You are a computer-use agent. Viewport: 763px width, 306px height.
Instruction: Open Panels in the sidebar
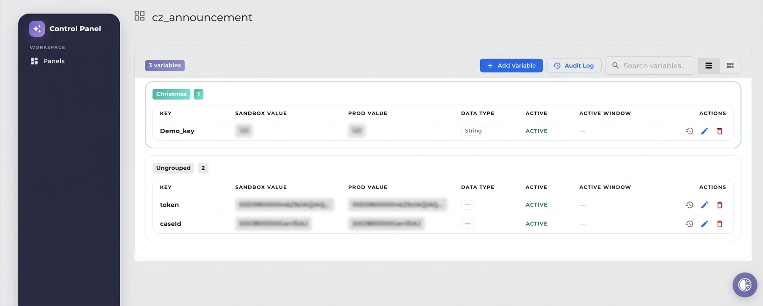click(x=48, y=61)
